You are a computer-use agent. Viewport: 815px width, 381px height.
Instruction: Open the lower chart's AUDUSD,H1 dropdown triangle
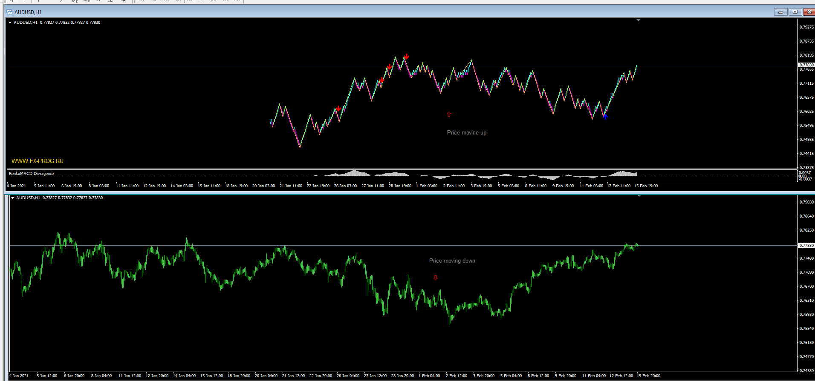[x=13, y=198]
